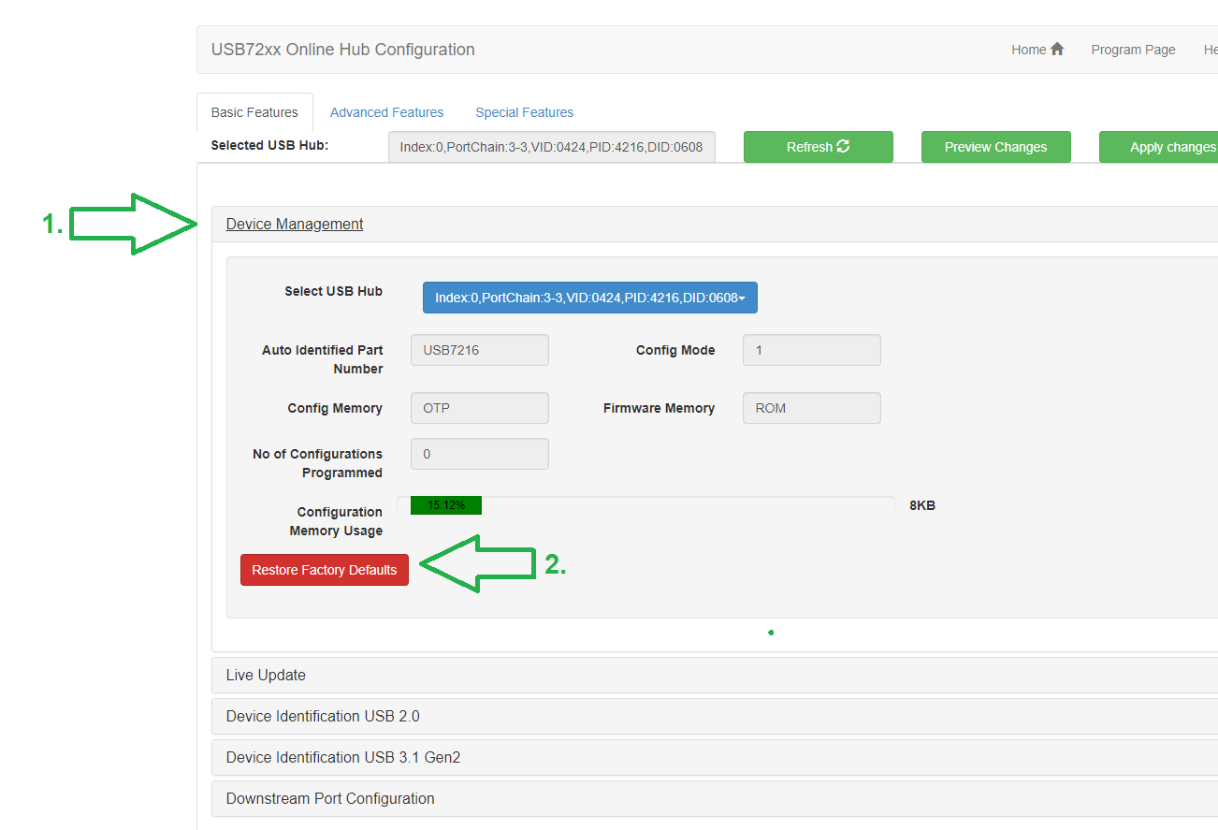Switch to the Basic Features tab
Image resolution: width=1218 pixels, height=830 pixels.
[x=254, y=112]
